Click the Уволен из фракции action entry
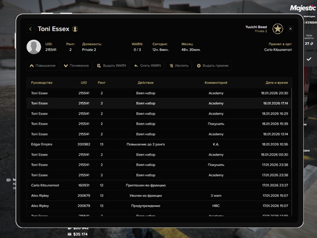Screen dimensions: 317x238 (146, 196)
